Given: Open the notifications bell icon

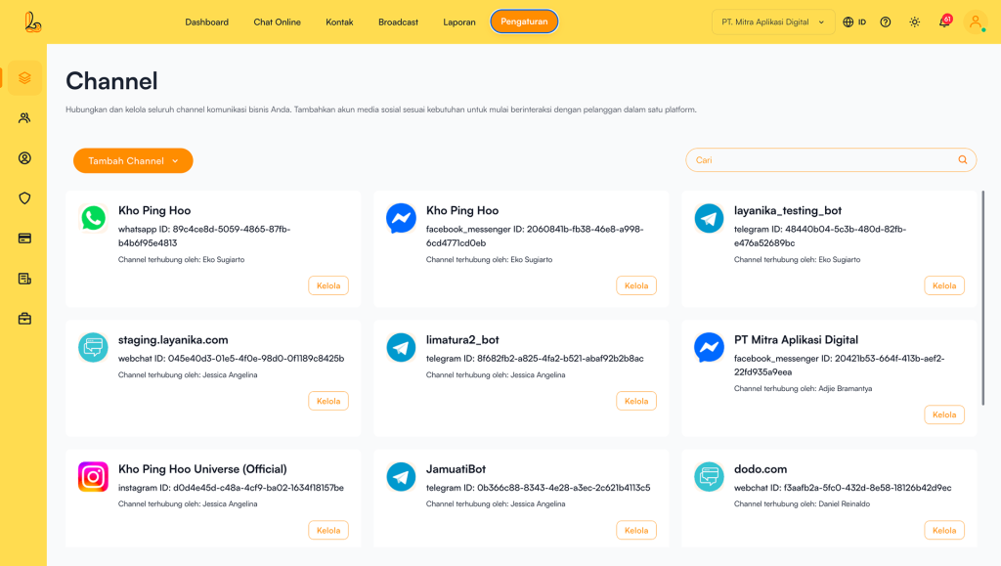Looking at the screenshot, I should (x=944, y=22).
